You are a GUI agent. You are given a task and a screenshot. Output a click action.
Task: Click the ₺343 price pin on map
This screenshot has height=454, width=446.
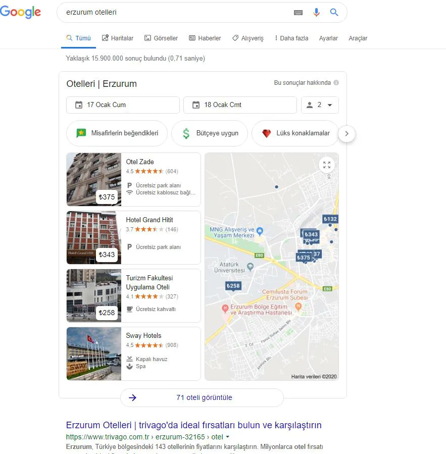(311, 234)
